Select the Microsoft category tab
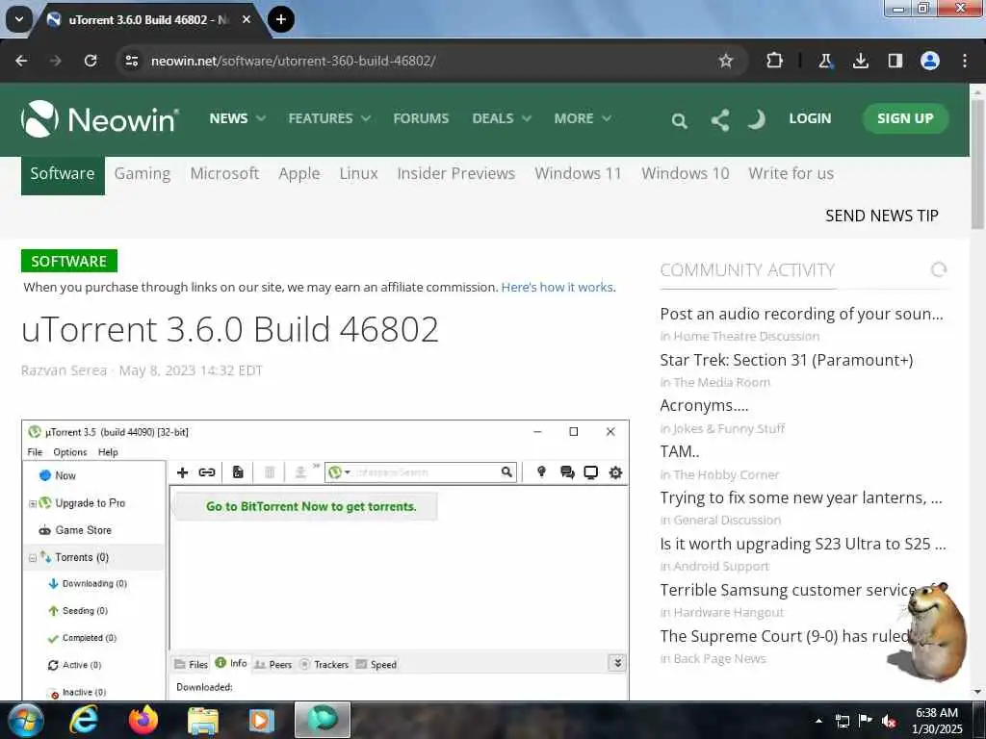Image resolution: width=986 pixels, height=739 pixels. coord(224,174)
